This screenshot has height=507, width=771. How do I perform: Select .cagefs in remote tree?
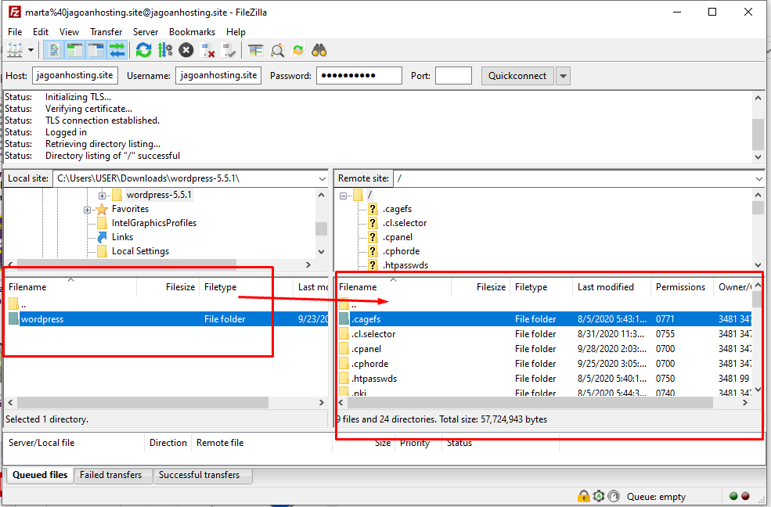(397, 209)
